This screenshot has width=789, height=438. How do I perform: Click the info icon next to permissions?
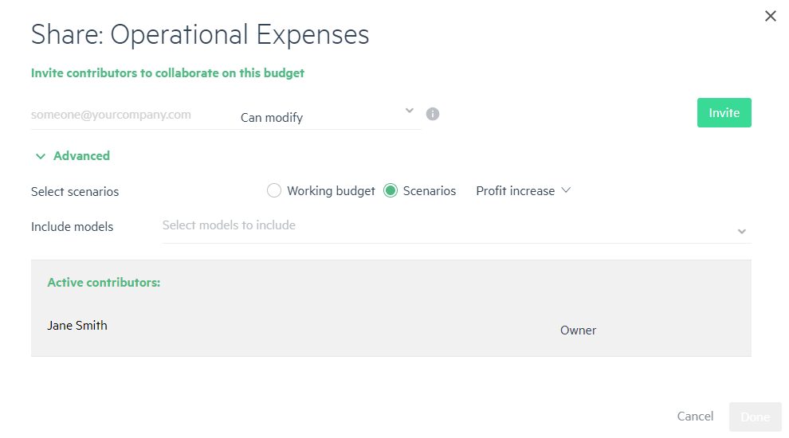pyautogui.click(x=432, y=114)
